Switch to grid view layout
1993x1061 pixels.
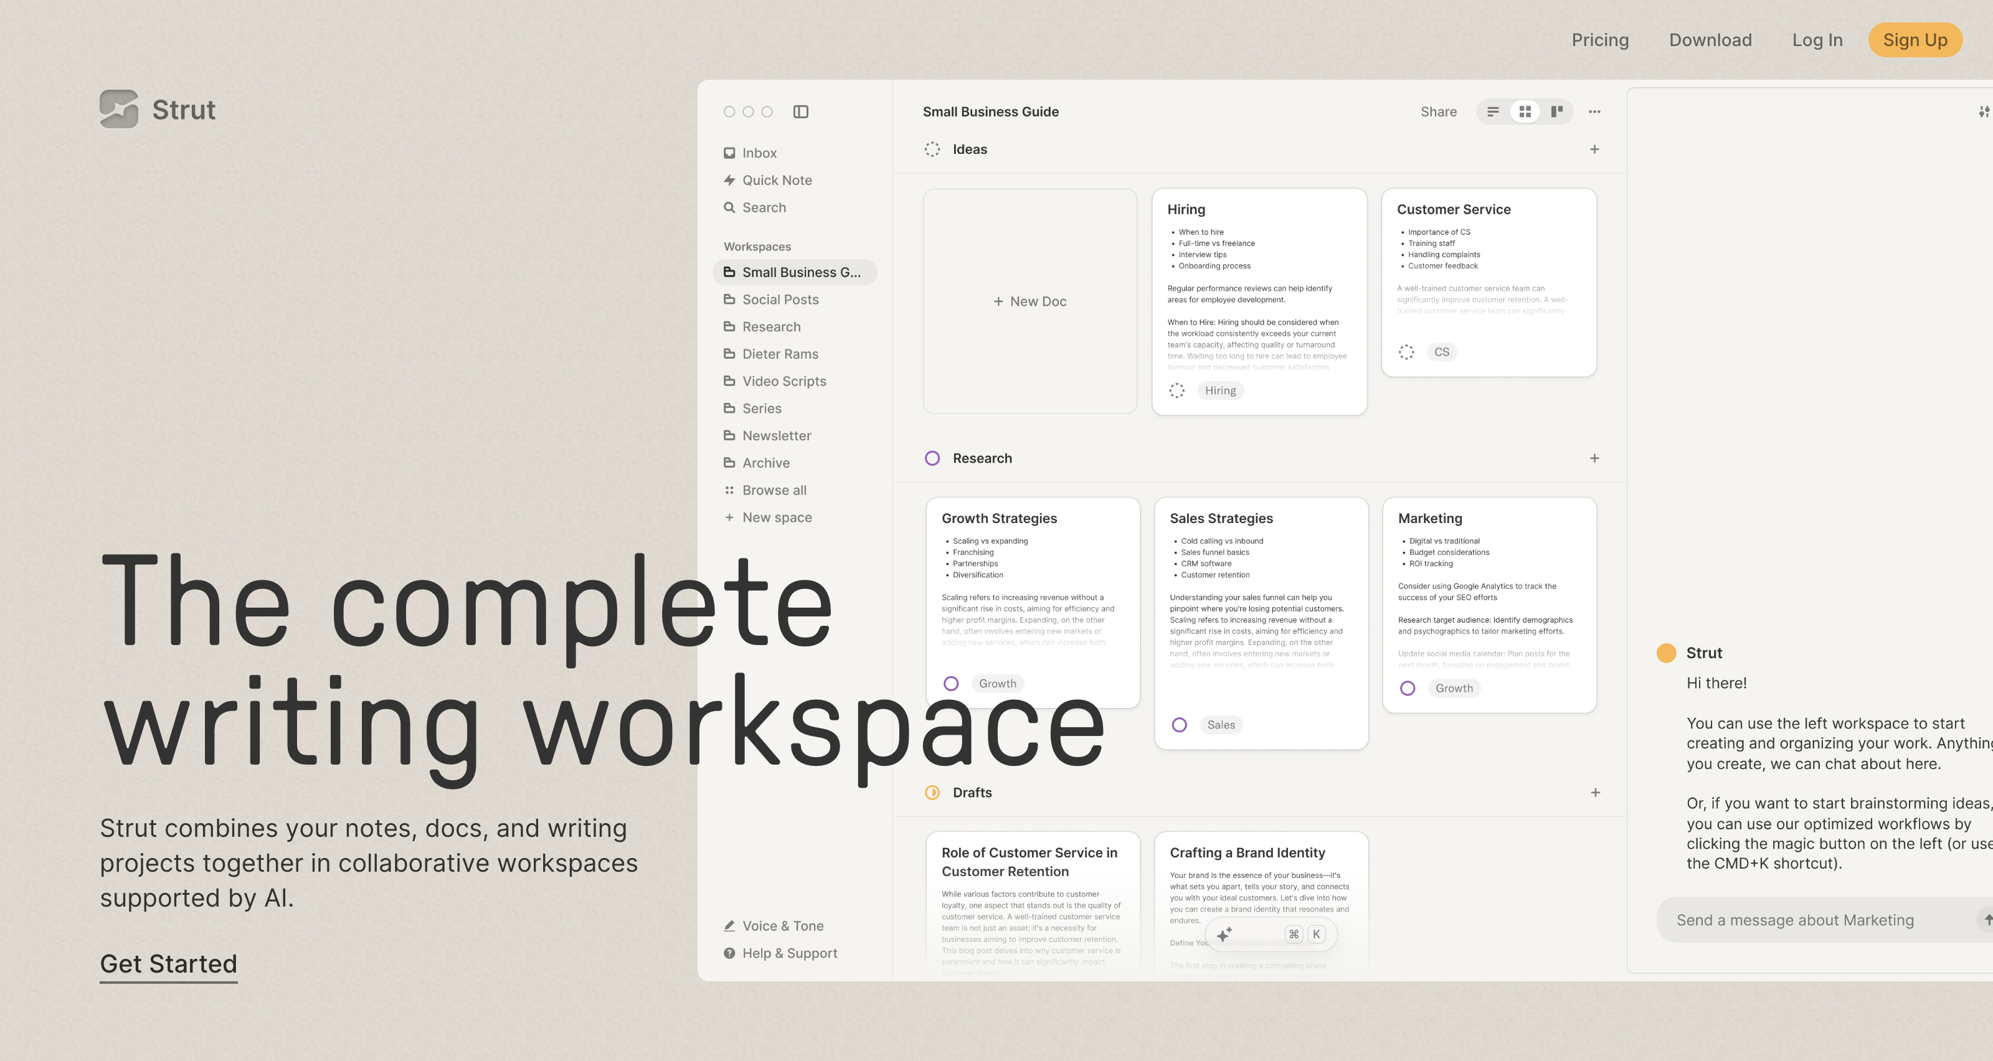[1525, 111]
